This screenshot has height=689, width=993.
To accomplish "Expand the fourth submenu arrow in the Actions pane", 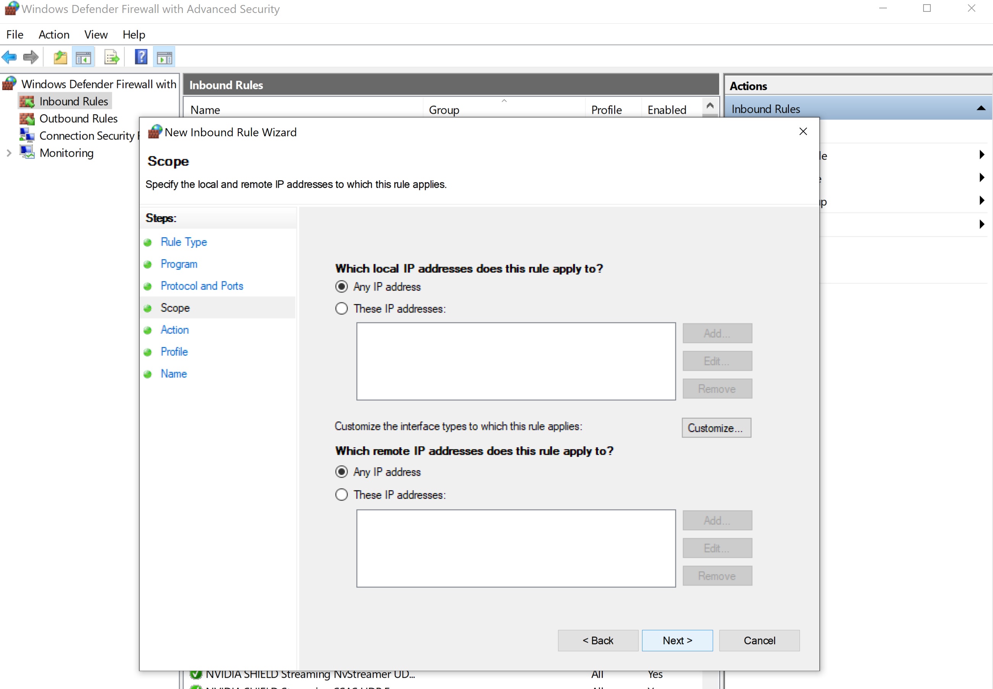I will (x=982, y=224).
